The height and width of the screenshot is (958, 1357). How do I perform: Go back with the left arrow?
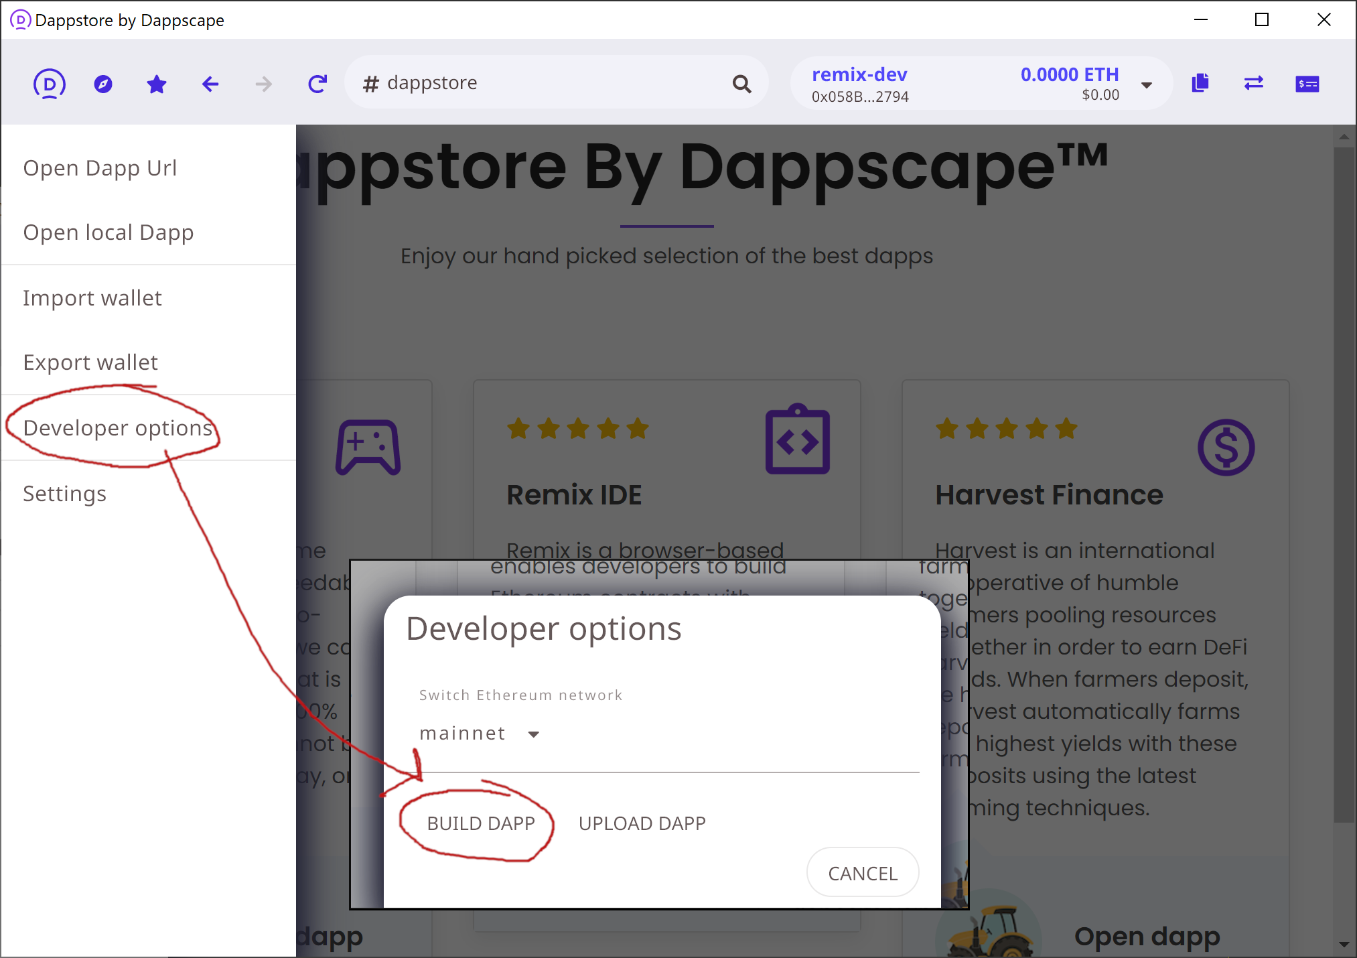210,84
